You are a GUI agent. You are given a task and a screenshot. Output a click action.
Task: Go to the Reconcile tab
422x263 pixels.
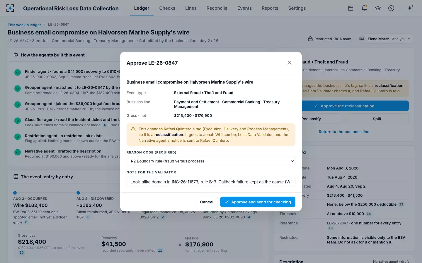217,8
